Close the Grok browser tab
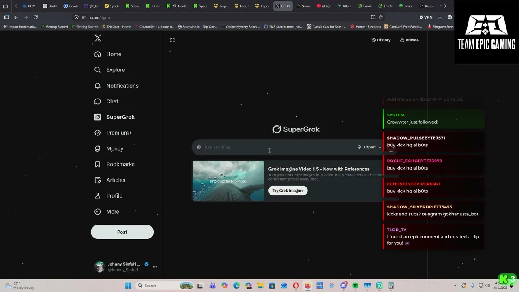This screenshot has width=519, height=292. tap(288, 6)
